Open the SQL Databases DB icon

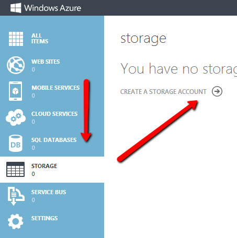tap(16, 143)
